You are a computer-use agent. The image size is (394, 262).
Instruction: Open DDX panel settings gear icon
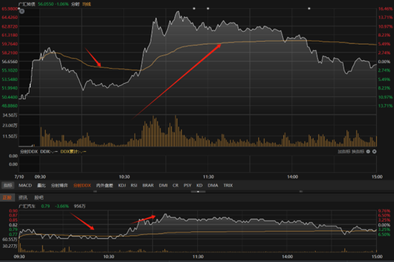pos(368,152)
